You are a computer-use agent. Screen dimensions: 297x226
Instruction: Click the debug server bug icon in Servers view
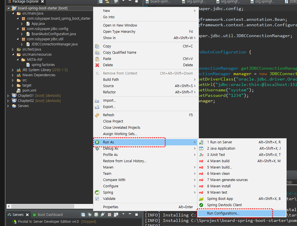click(x=89, y=214)
